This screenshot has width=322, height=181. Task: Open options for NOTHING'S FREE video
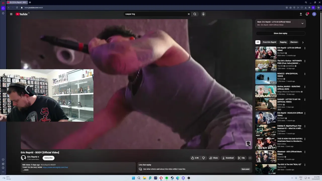click(305, 61)
